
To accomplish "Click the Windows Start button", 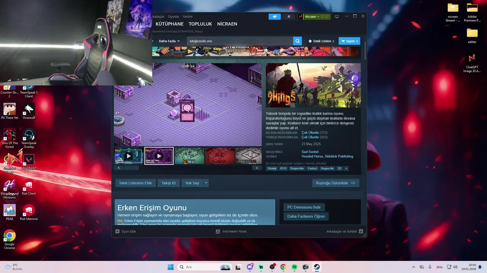I will click(x=170, y=267).
